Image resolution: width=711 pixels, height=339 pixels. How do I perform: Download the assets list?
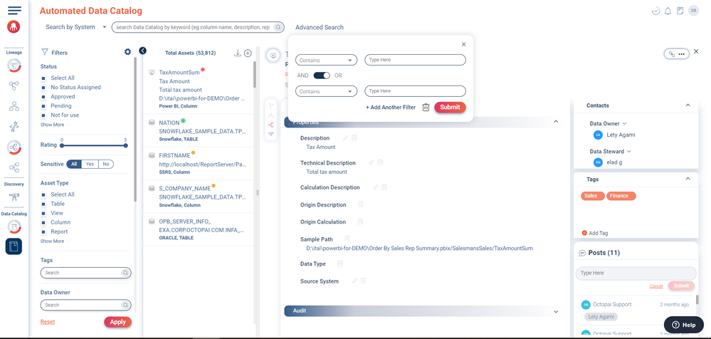click(x=237, y=53)
